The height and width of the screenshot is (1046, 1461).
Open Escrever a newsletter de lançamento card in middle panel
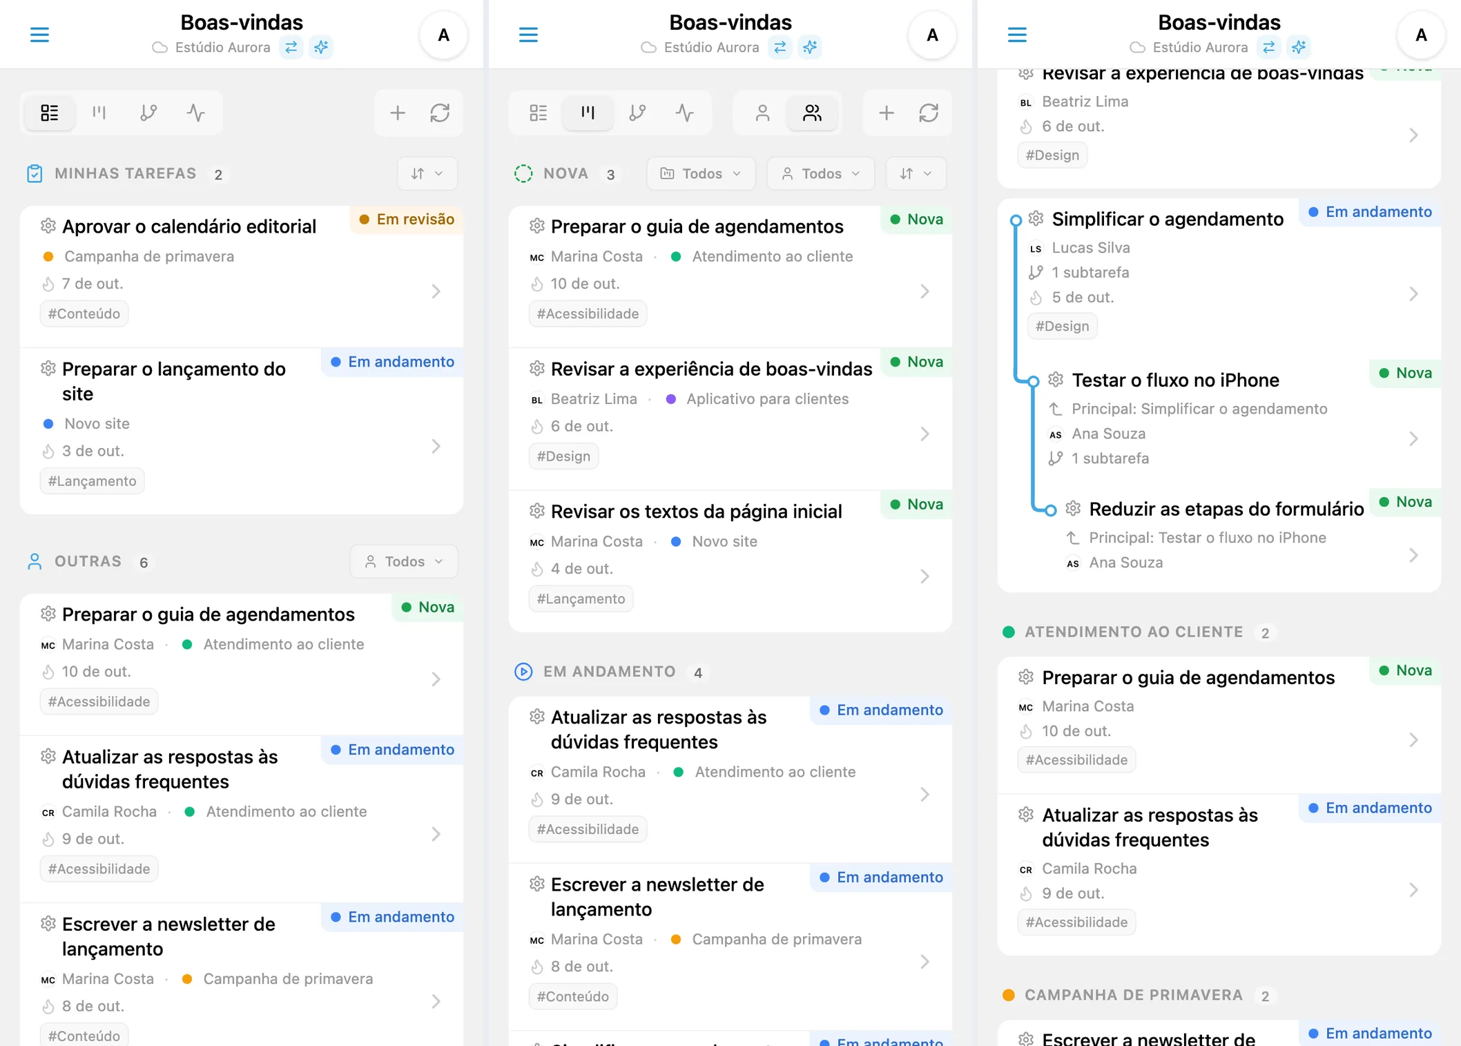click(x=730, y=946)
